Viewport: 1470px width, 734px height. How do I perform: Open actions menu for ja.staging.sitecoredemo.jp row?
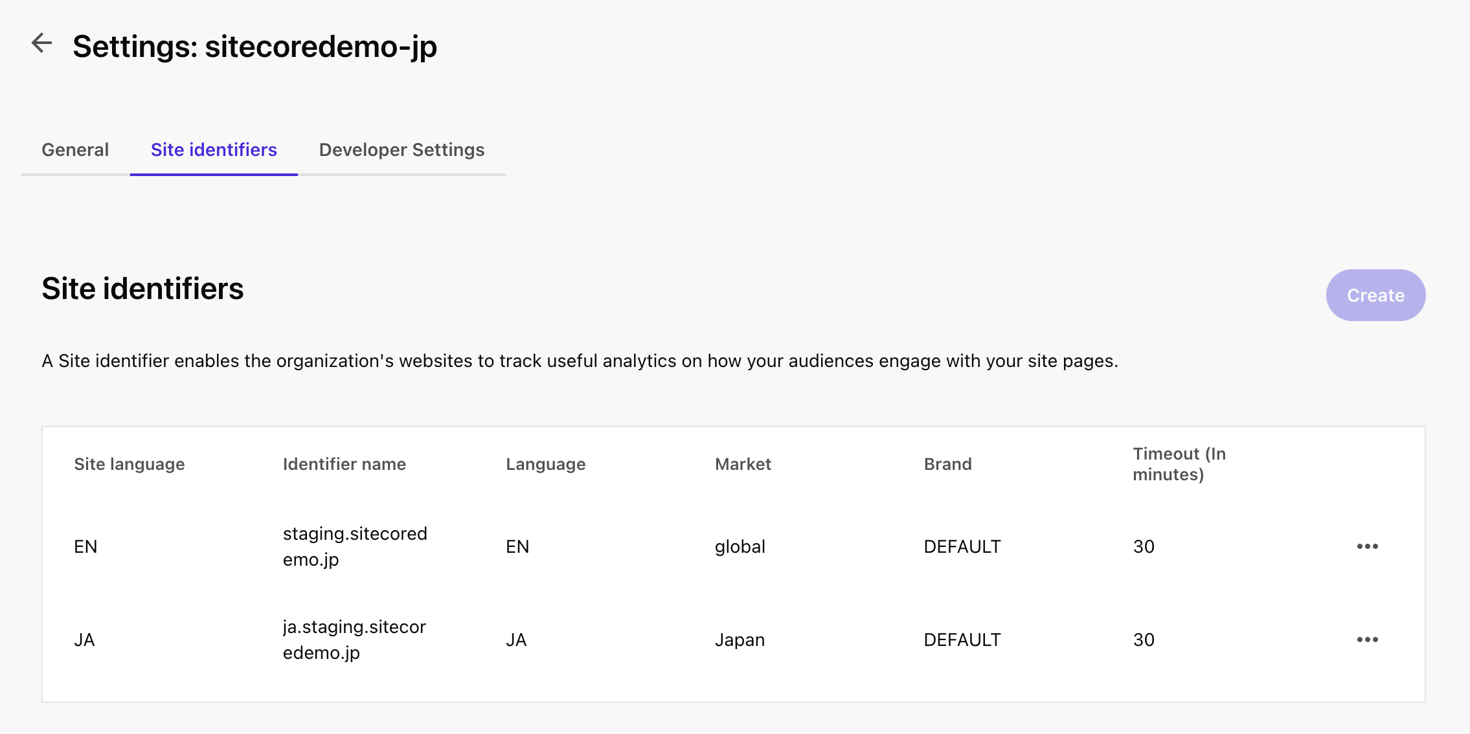click(1367, 639)
